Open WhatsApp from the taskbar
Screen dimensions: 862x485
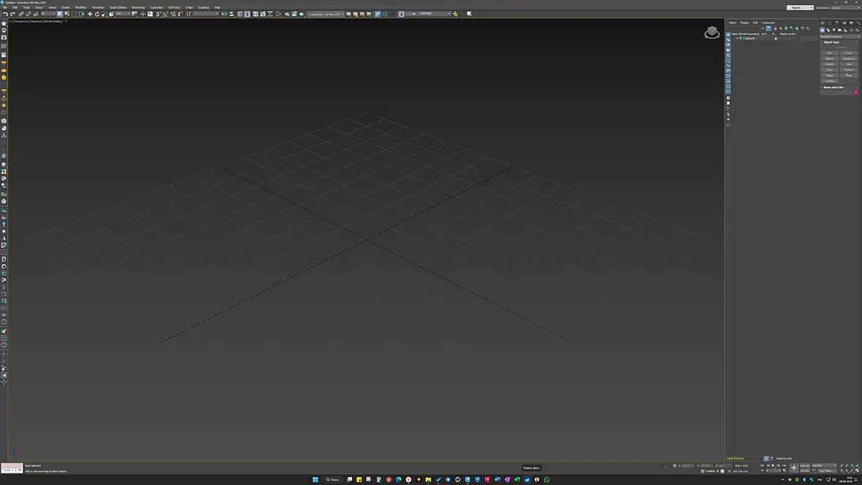(546, 479)
